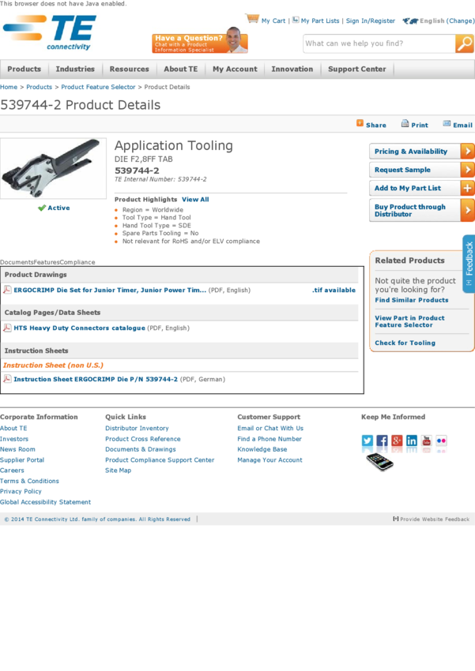Open the Products menu
The image size is (475, 671).
click(24, 69)
